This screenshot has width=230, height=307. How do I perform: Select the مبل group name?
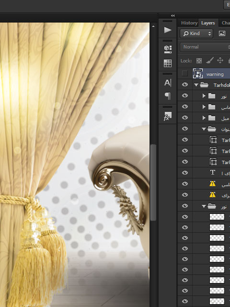tap(225, 118)
